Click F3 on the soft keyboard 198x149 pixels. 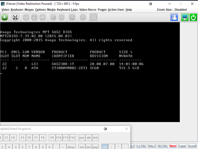click(x=6, y=138)
